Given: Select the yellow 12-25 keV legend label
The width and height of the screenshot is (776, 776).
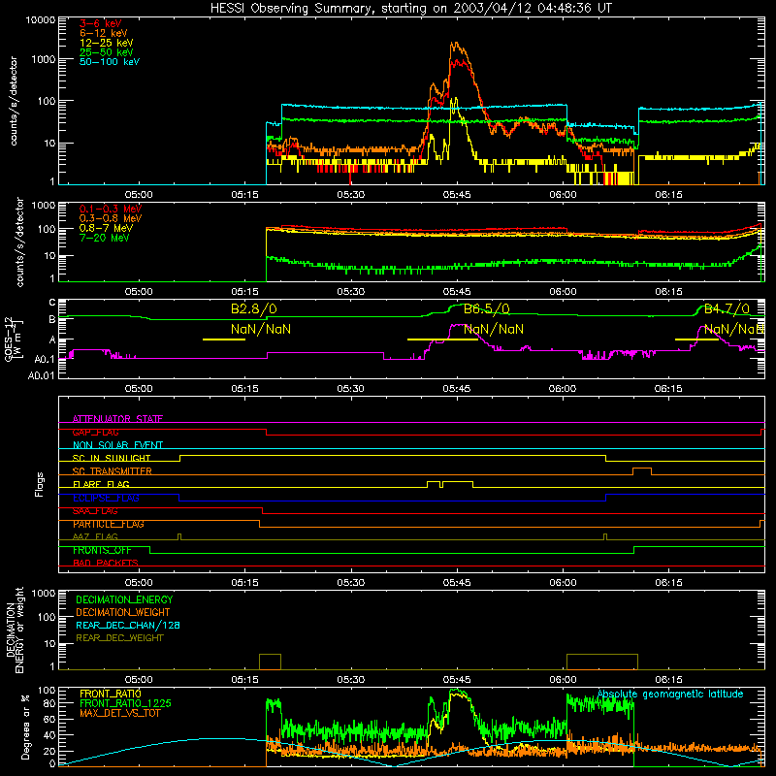Looking at the screenshot, I should 107,43.
